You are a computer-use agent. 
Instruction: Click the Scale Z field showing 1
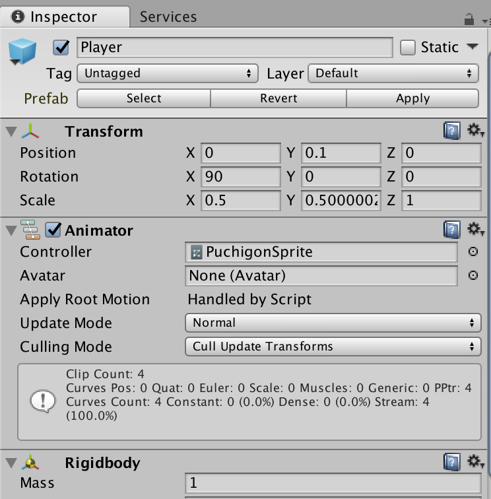tap(441, 201)
